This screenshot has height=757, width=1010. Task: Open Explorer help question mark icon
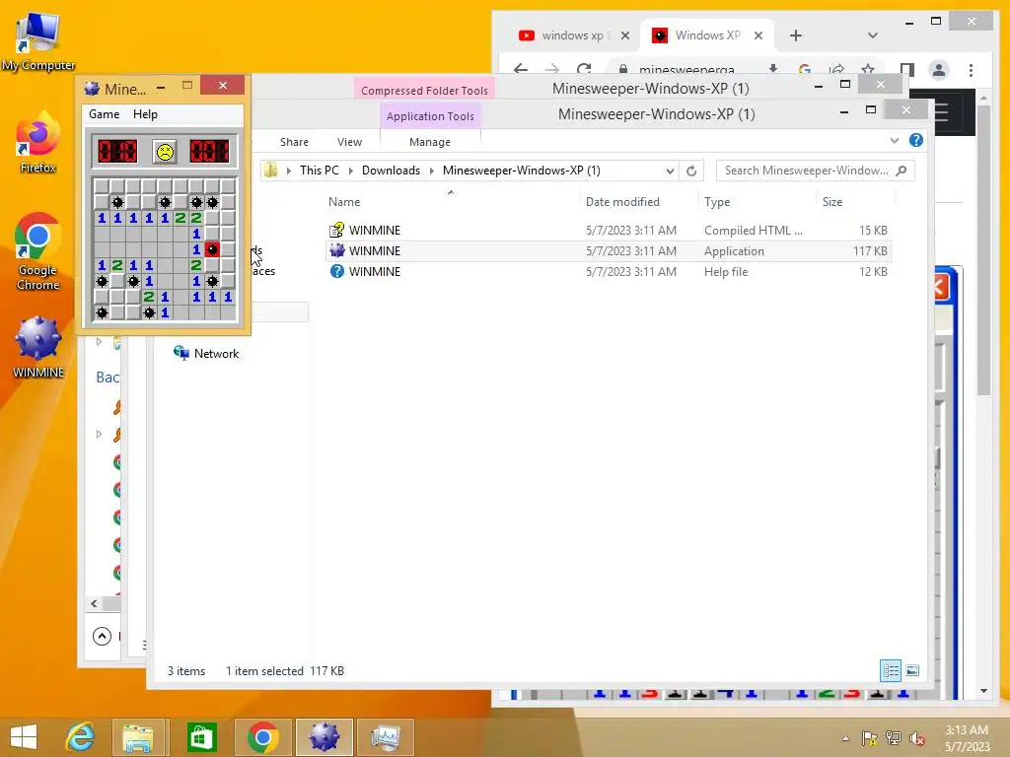point(916,140)
